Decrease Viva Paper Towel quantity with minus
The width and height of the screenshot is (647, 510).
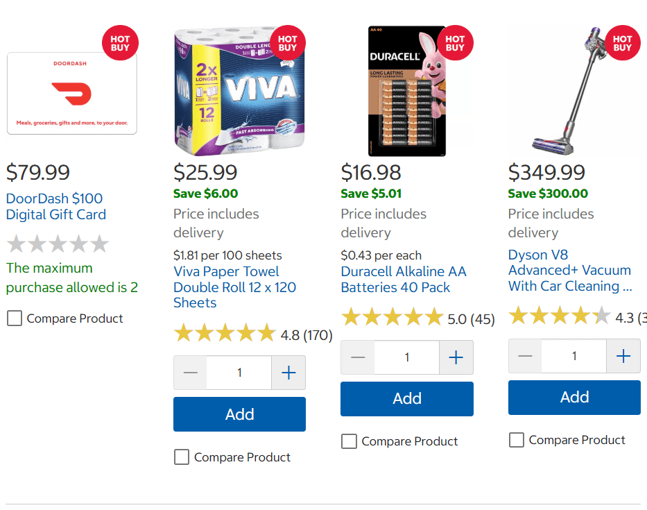[x=190, y=373]
